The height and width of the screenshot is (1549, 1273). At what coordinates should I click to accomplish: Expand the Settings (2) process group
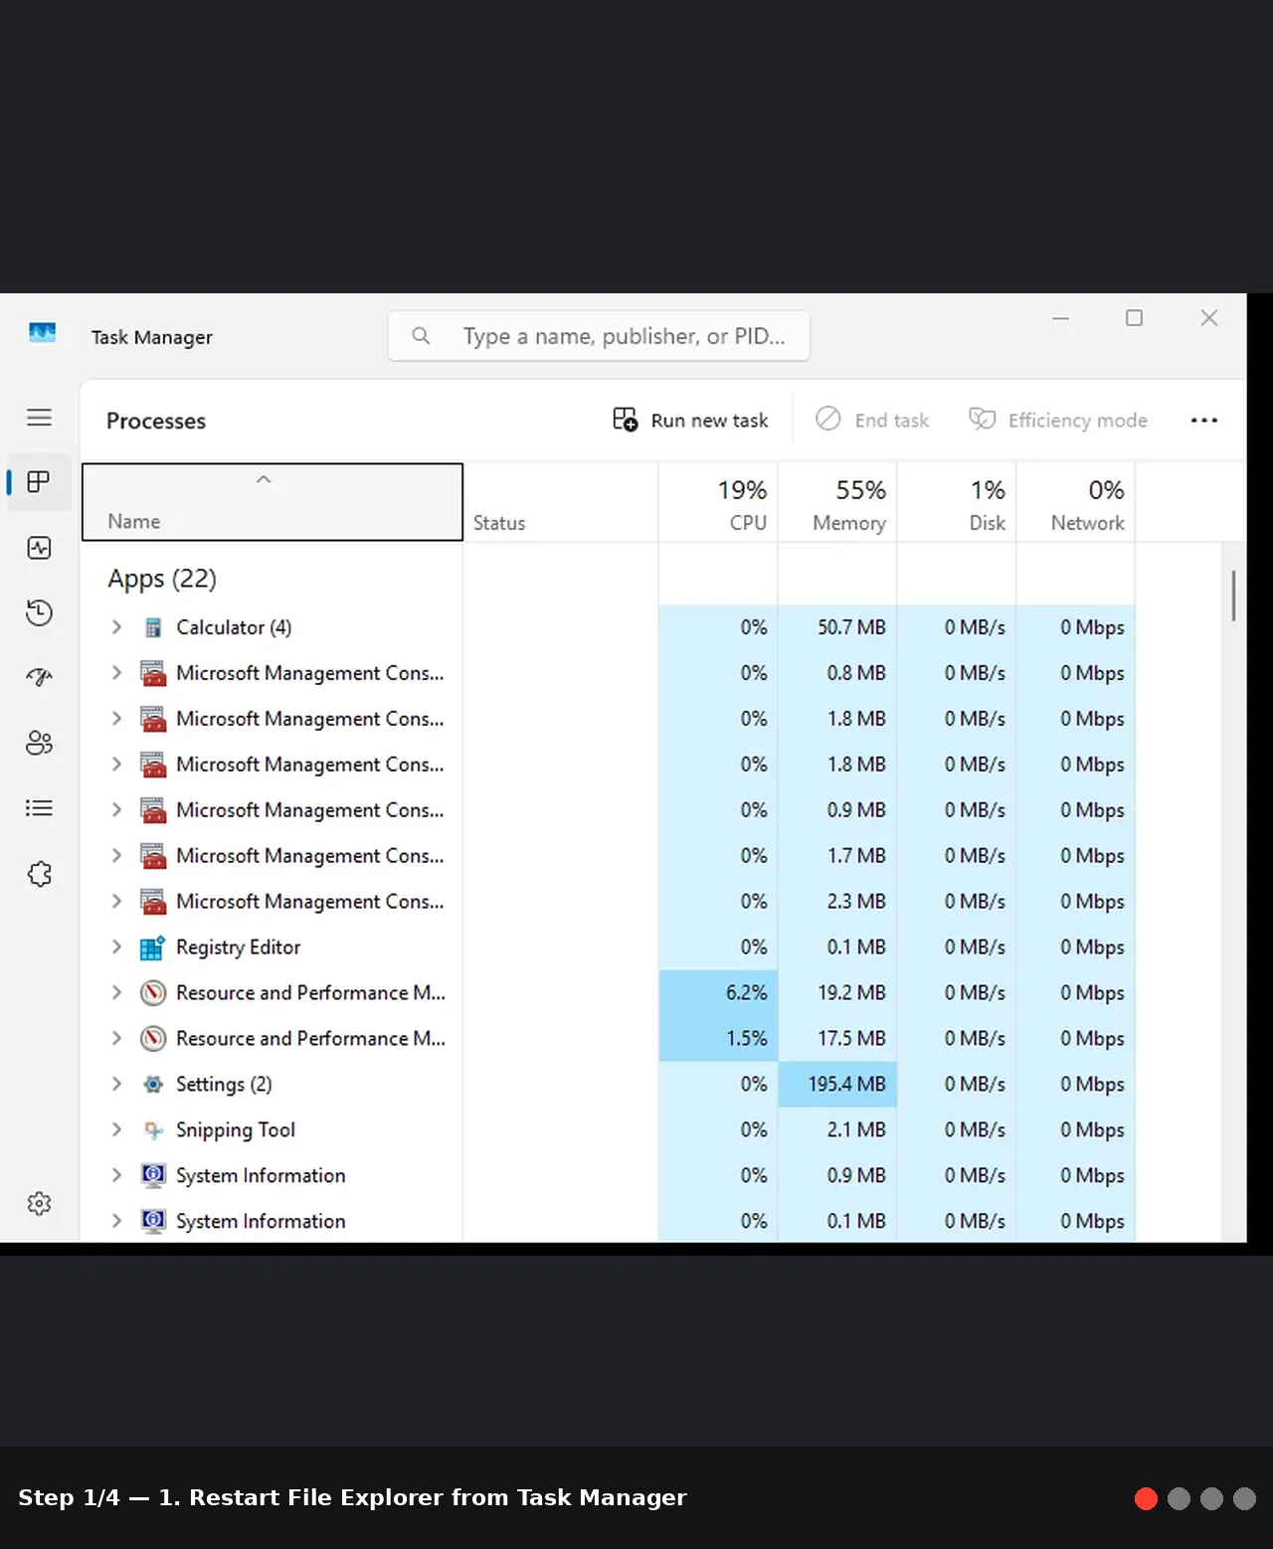tap(116, 1084)
